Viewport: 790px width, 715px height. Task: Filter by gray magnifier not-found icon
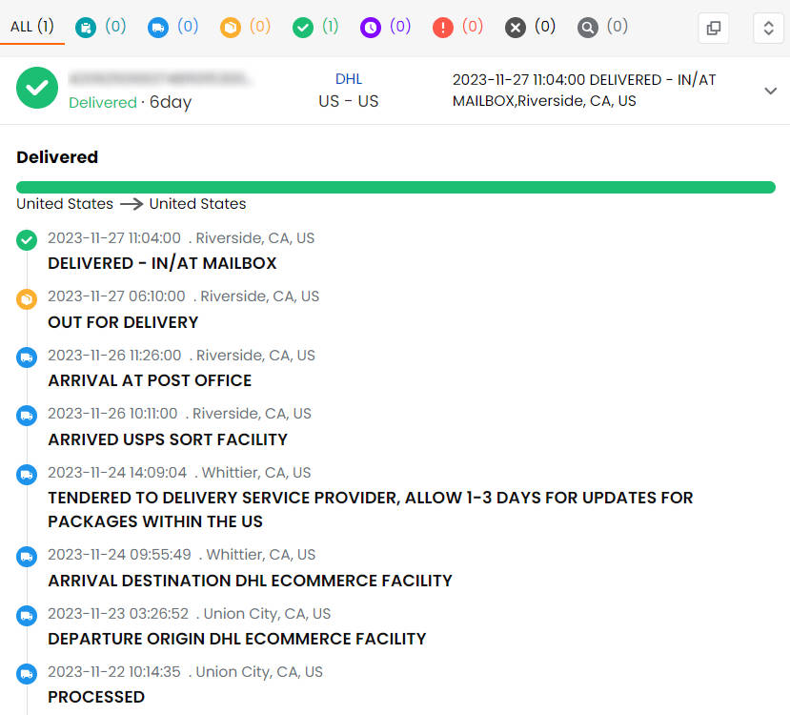pyautogui.click(x=588, y=28)
